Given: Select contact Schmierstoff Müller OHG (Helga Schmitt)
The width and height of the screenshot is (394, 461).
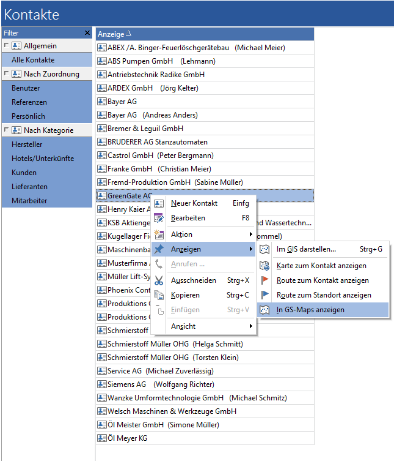Looking at the screenshot, I should (x=205, y=344).
